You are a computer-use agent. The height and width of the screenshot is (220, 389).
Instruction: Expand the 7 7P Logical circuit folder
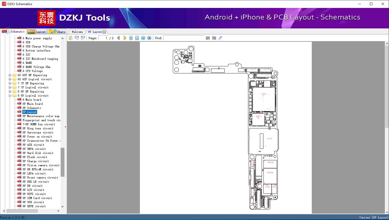[10, 87]
